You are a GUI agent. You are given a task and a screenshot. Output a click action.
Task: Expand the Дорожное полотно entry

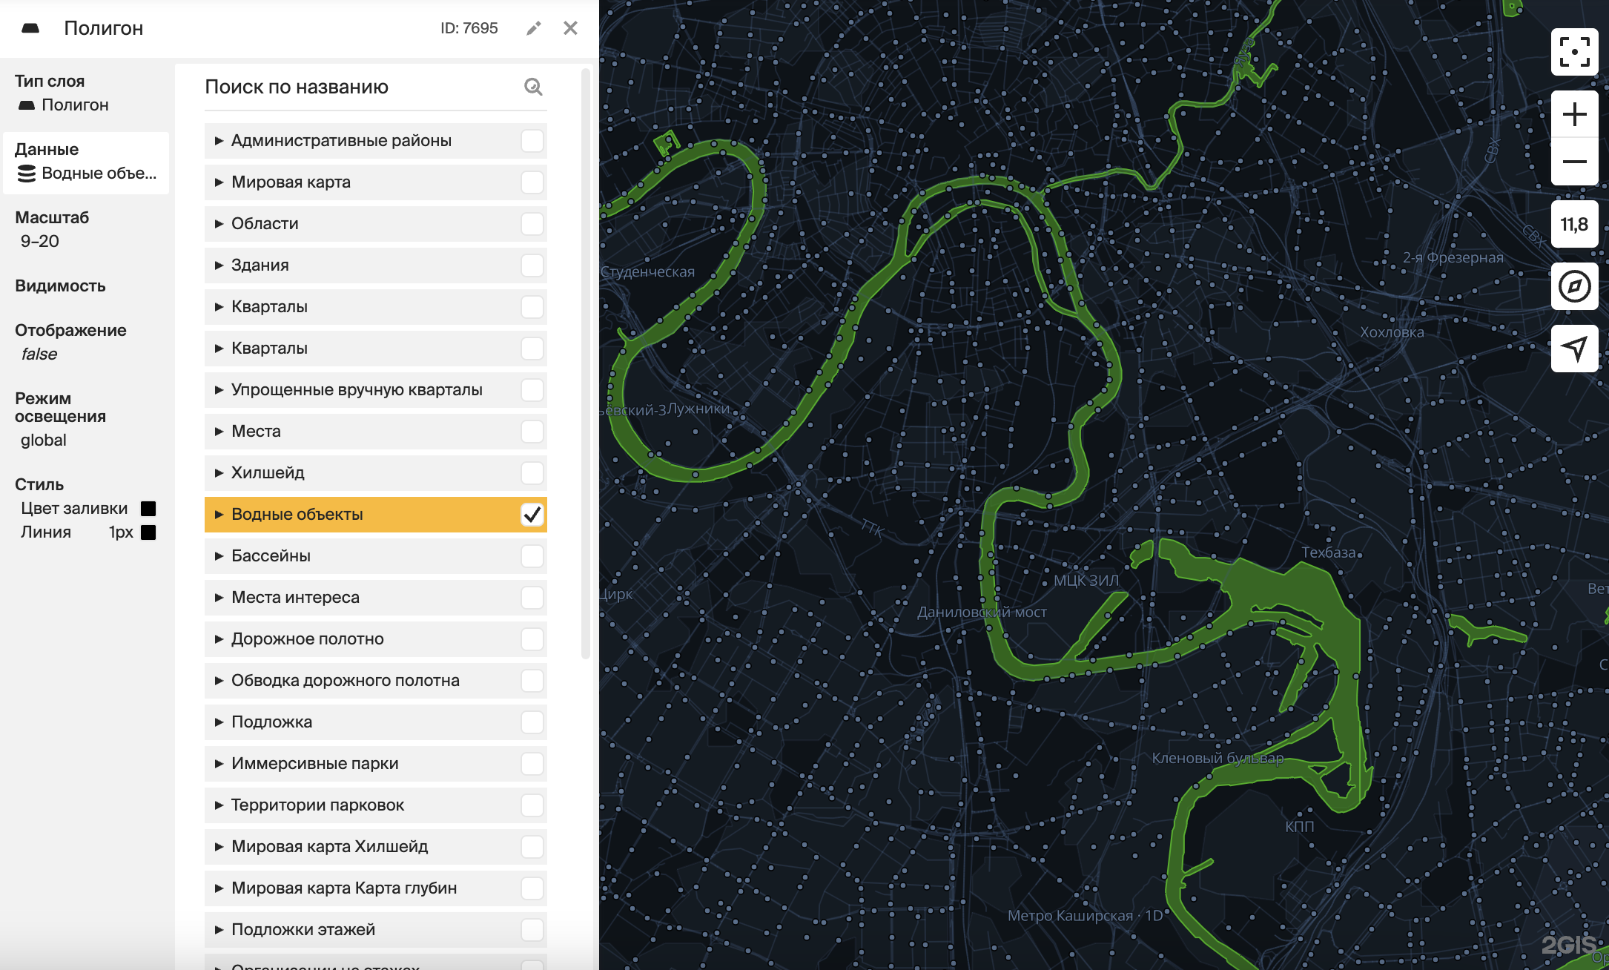pos(219,639)
